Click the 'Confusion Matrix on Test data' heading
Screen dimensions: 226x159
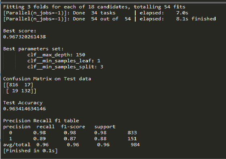47,79
